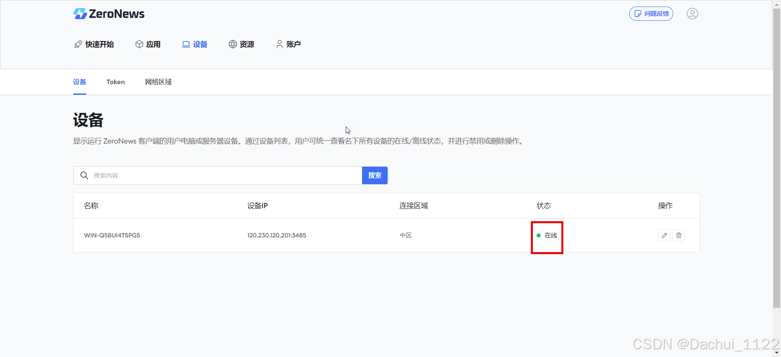Screen dimensions: 781x357
Task: Open the 资源 menu item
Action: [241, 44]
